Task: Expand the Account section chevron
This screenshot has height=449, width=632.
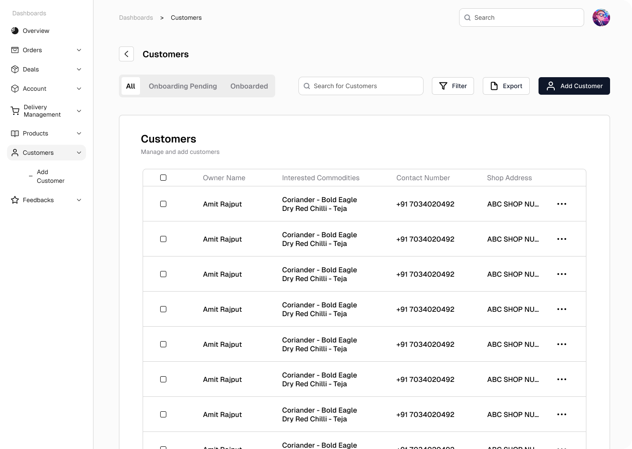Action: pos(79,89)
